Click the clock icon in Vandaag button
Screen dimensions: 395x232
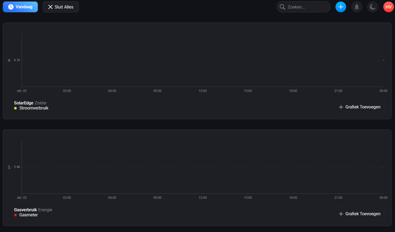pos(11,7)
